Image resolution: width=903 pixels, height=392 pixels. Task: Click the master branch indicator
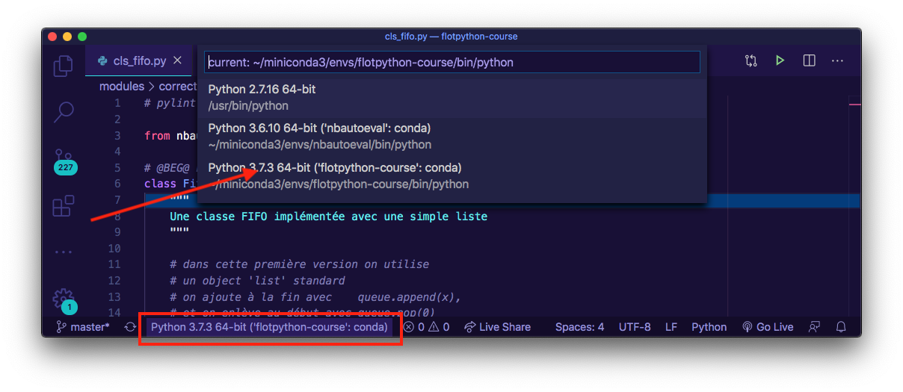point(83,327)
